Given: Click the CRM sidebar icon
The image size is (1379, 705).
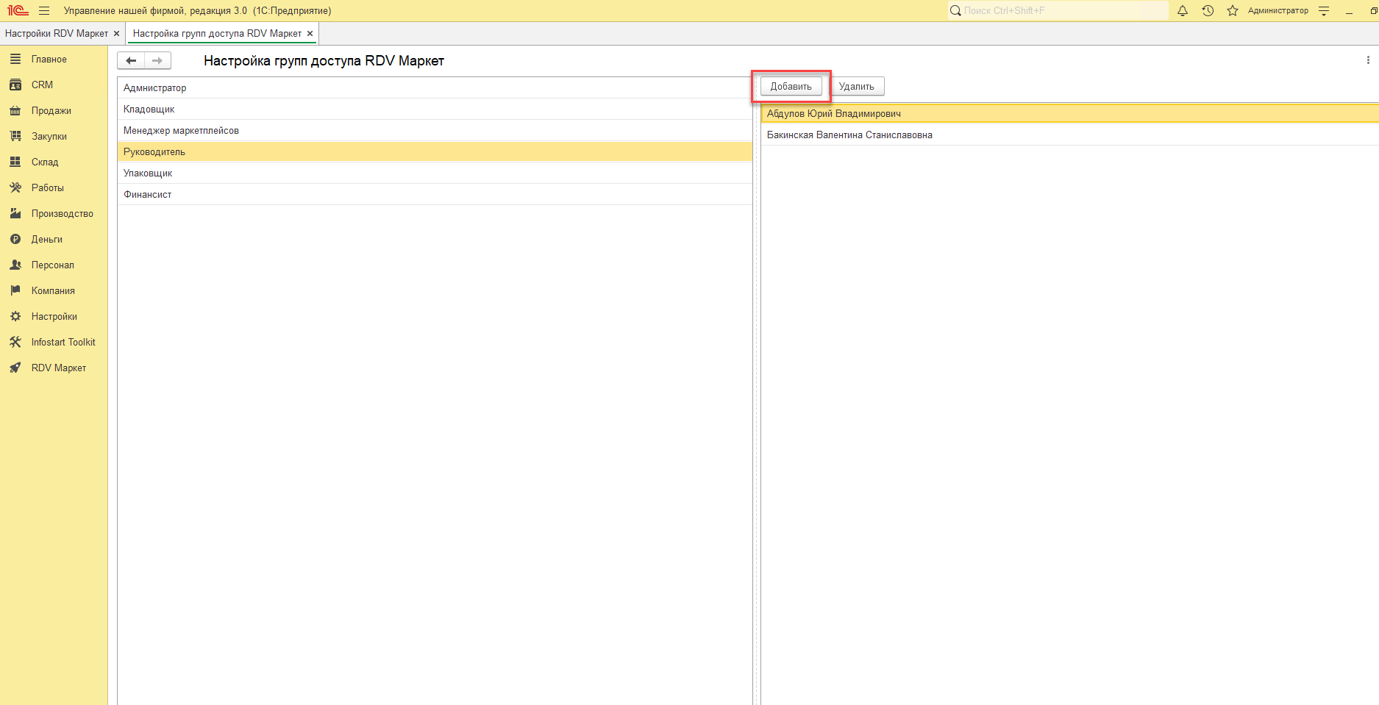Looking at the screenshot, I should point(15,85).
